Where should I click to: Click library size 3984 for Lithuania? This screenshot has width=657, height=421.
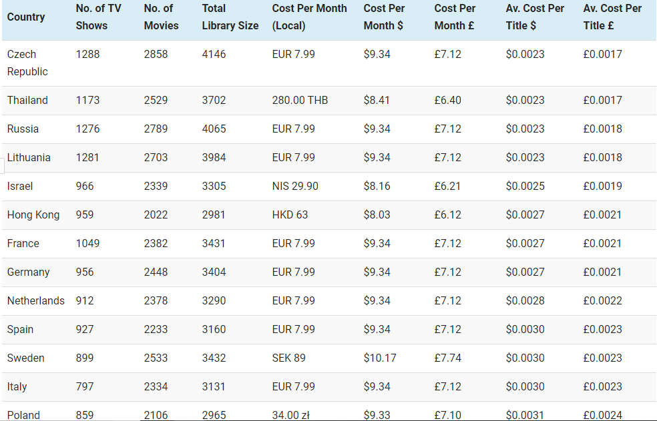(x=214, y=158)
